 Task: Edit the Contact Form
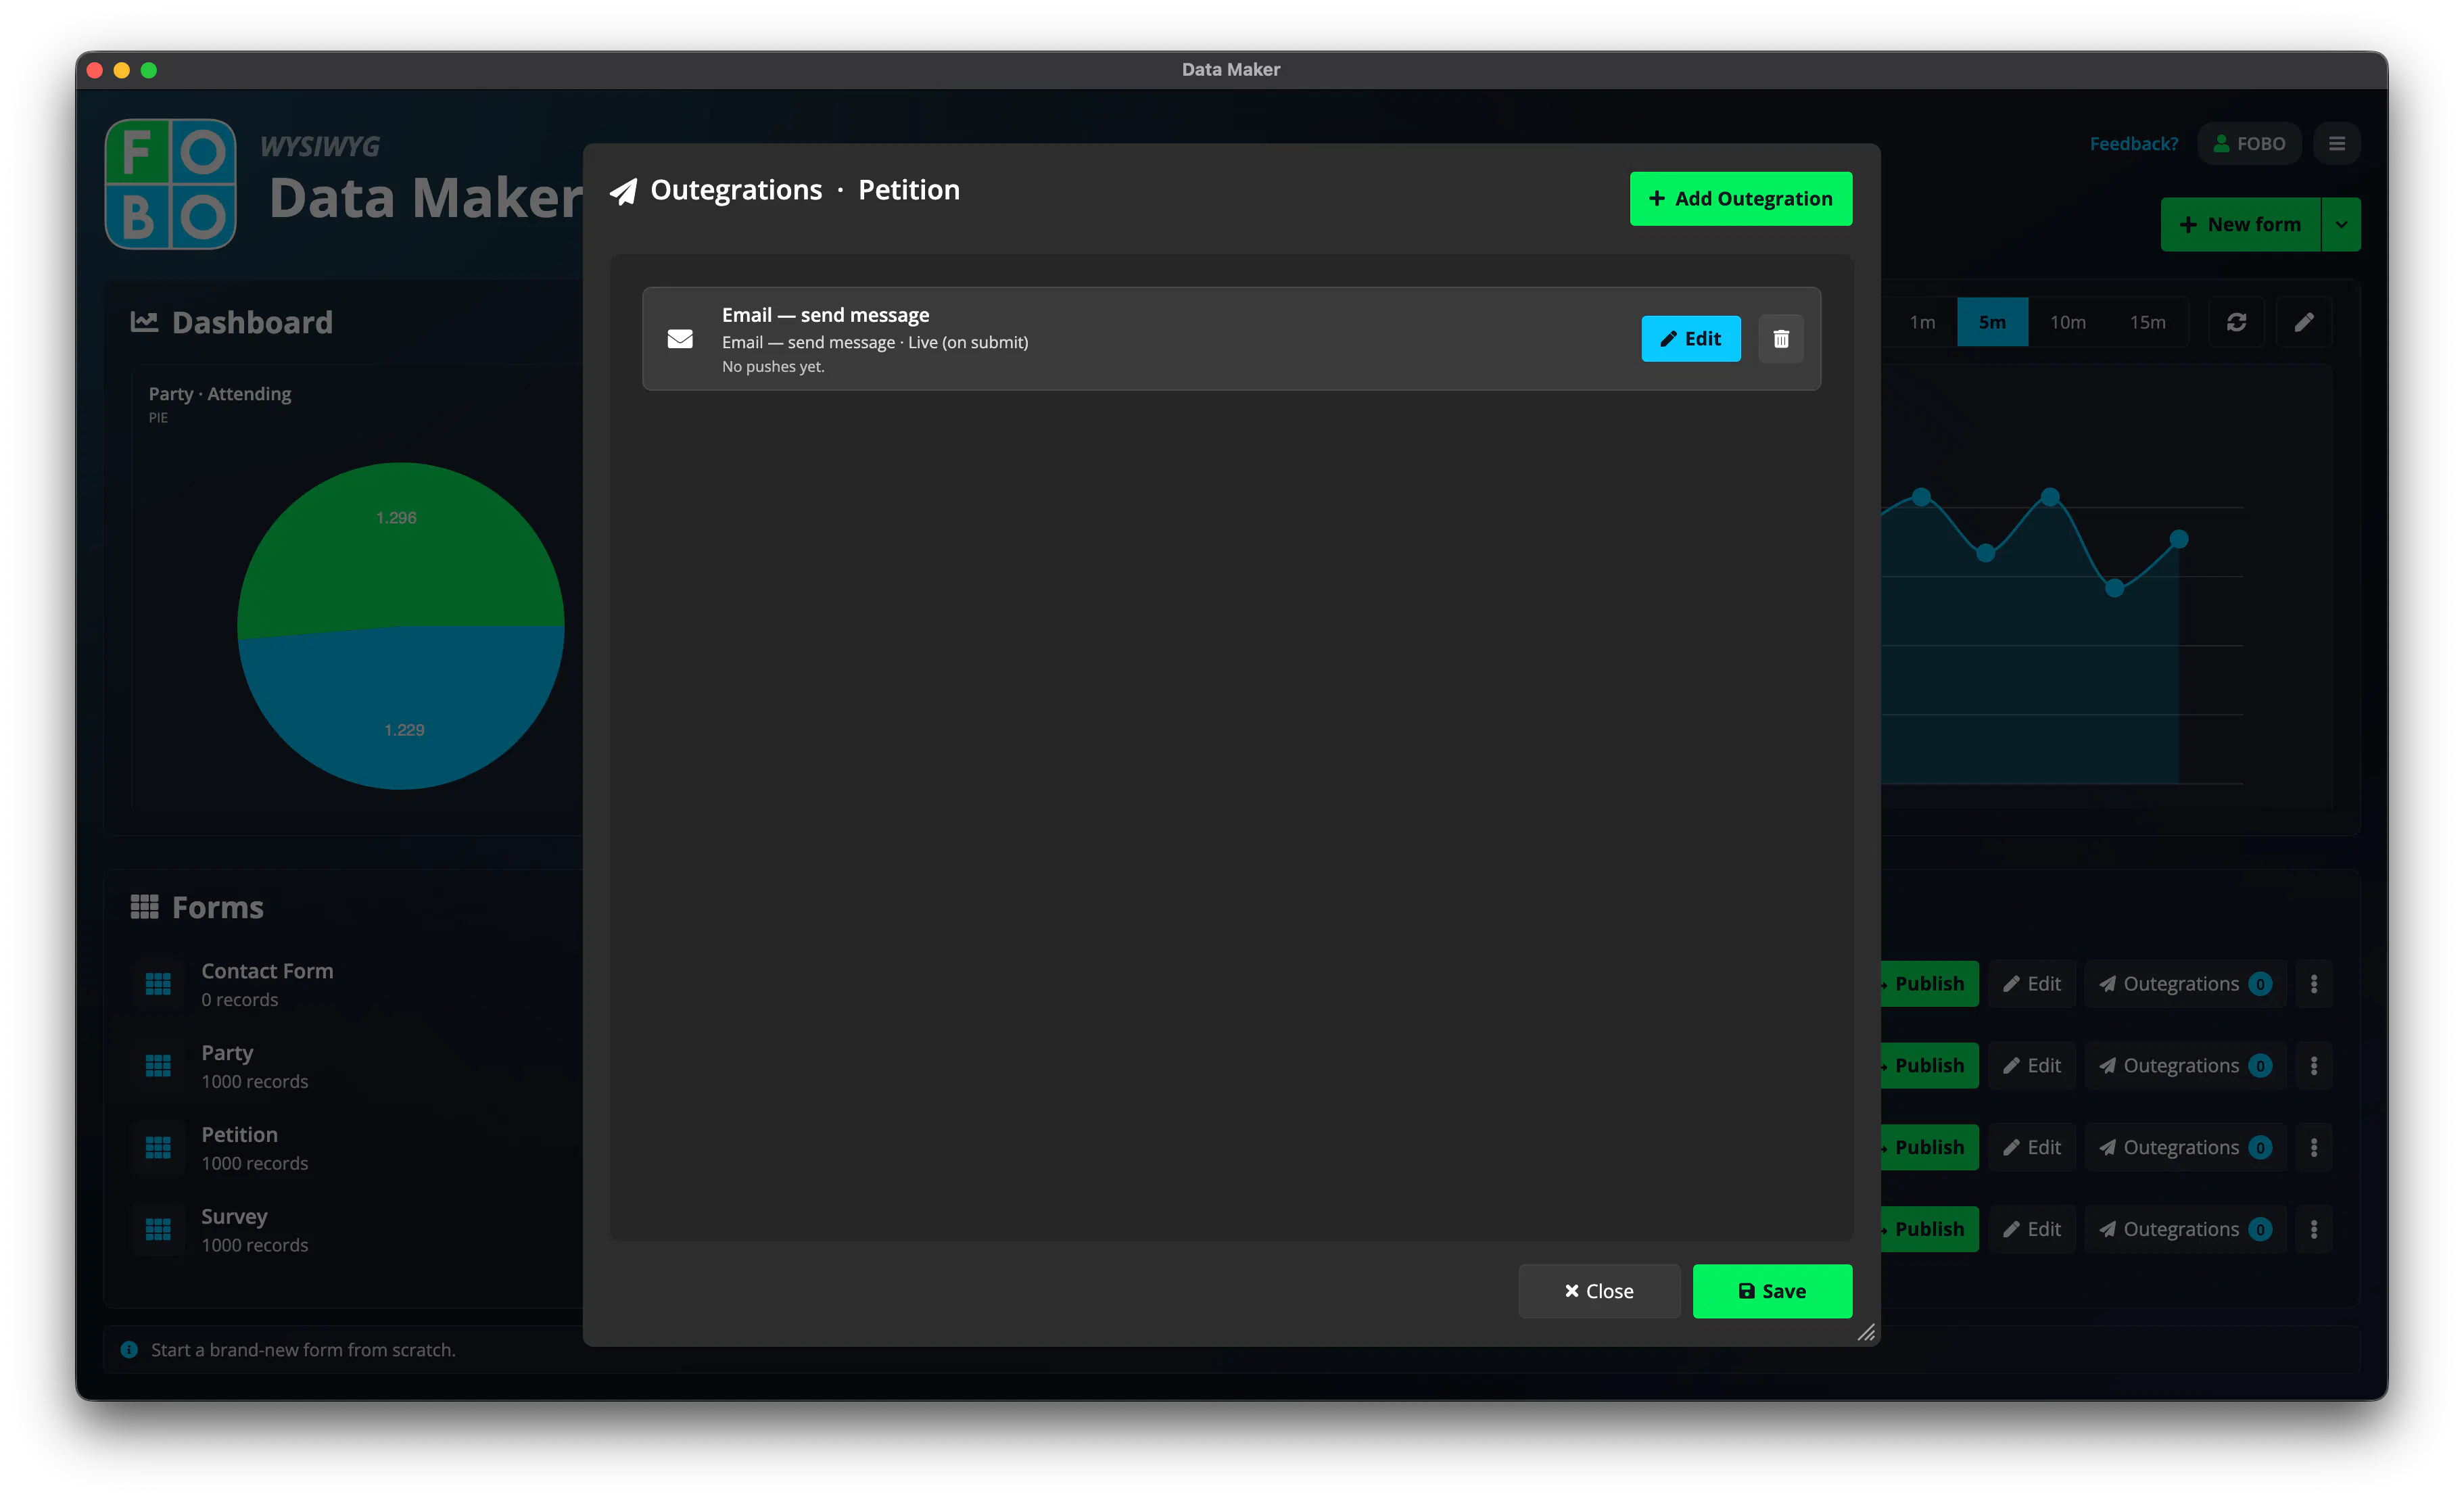pos(2031,984)
